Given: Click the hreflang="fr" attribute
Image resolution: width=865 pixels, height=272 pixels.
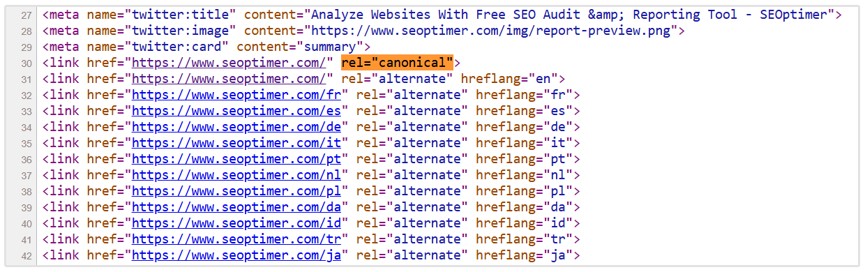Looking at the screenshot, I should coord(524,95).
